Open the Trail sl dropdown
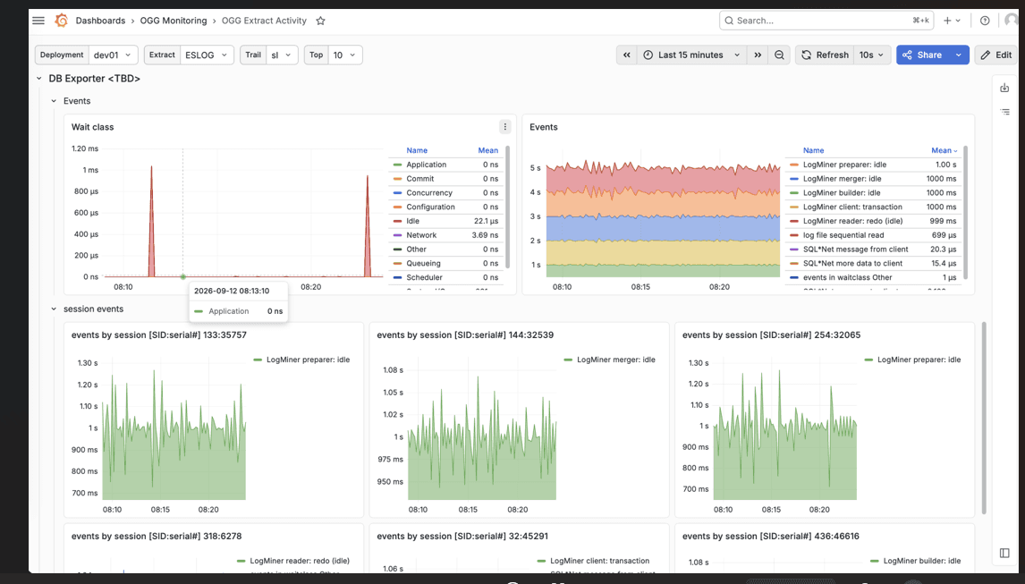 (x=282, y=55)
